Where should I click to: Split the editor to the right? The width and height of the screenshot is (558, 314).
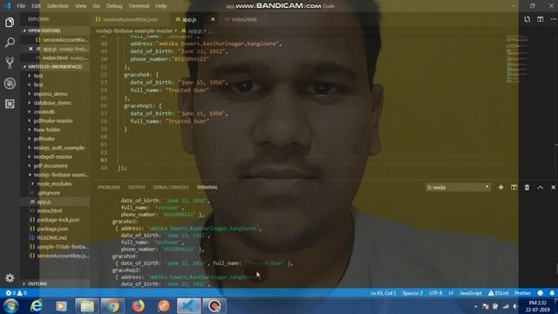tap(541, 19)
